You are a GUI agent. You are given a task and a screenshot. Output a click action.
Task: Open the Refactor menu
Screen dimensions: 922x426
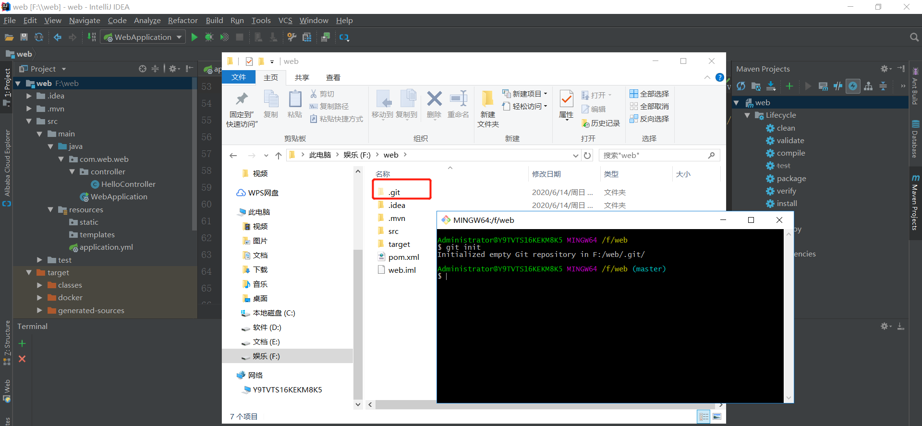(x=182, y=20)
